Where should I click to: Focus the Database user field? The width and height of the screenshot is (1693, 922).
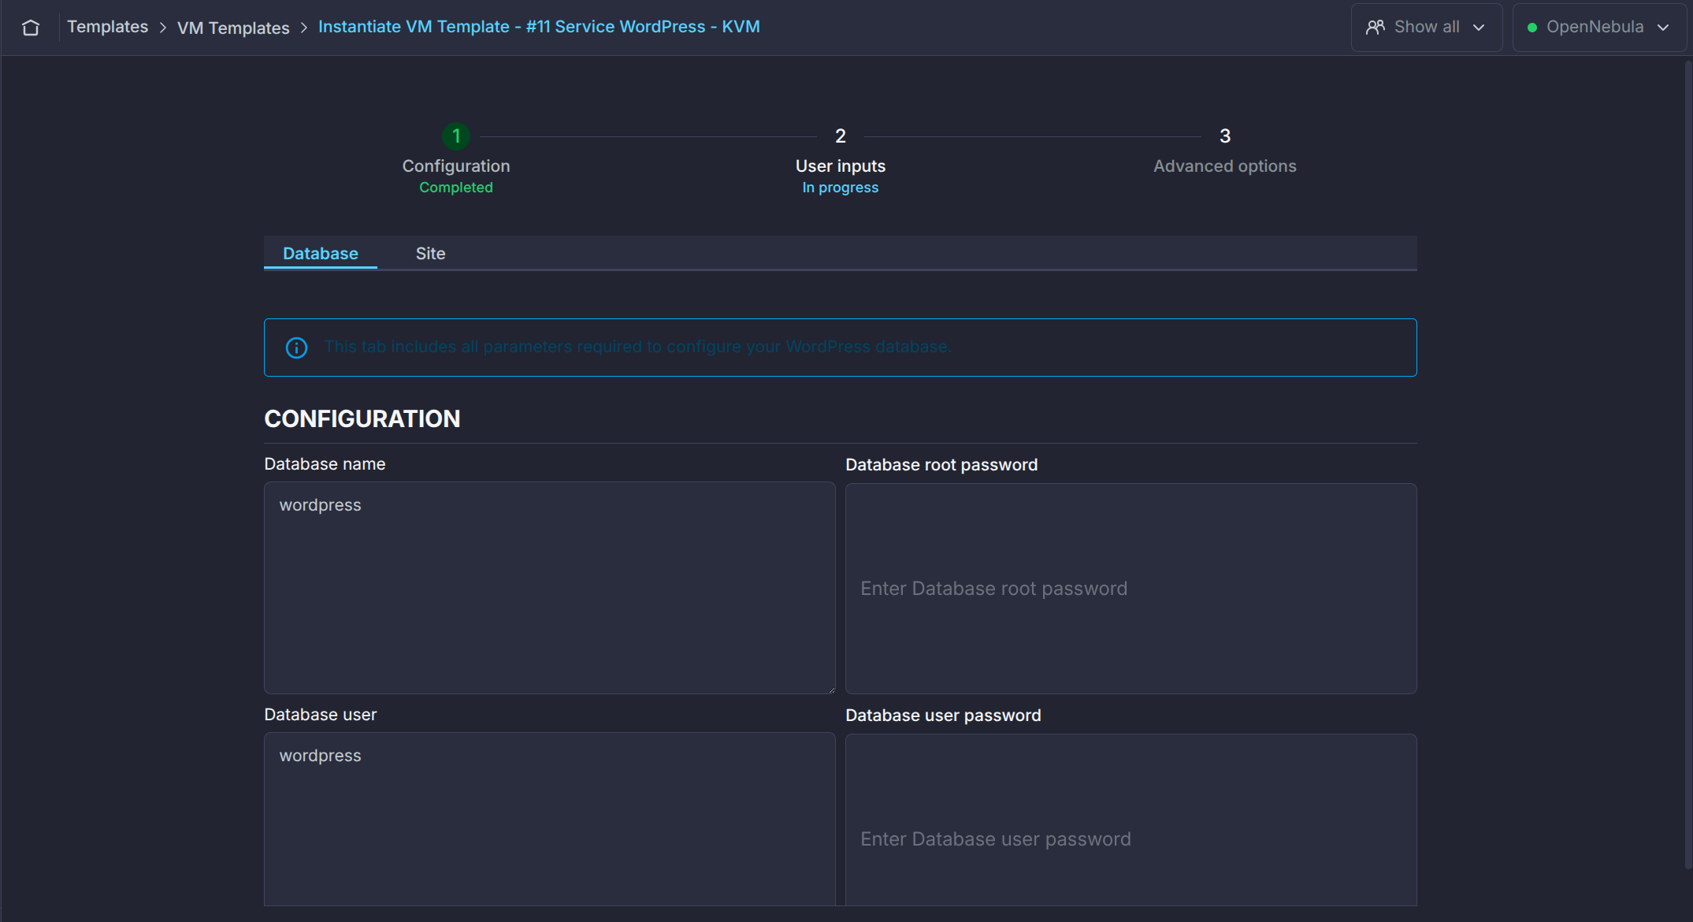550,820
